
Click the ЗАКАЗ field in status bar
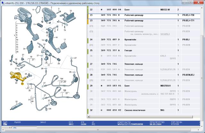[x=43, y=122]
